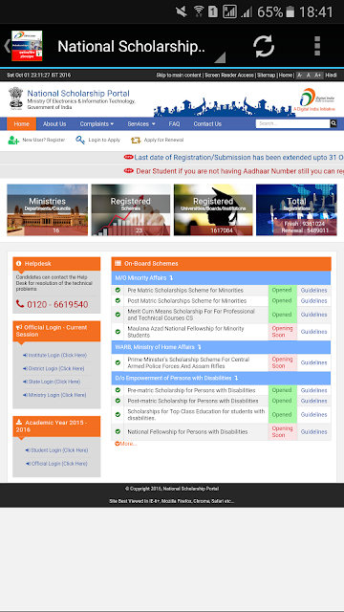Tap the muted sound status icon
344x612 pixels.
tap(182, 11)
